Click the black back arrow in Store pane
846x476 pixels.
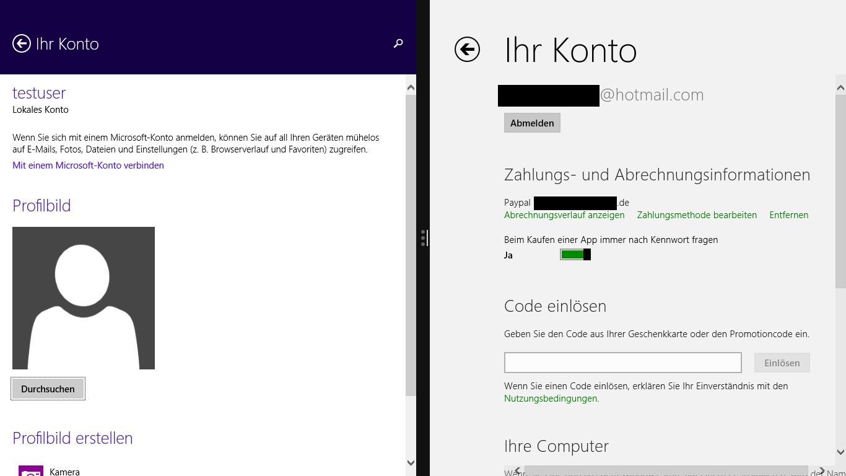467,50
